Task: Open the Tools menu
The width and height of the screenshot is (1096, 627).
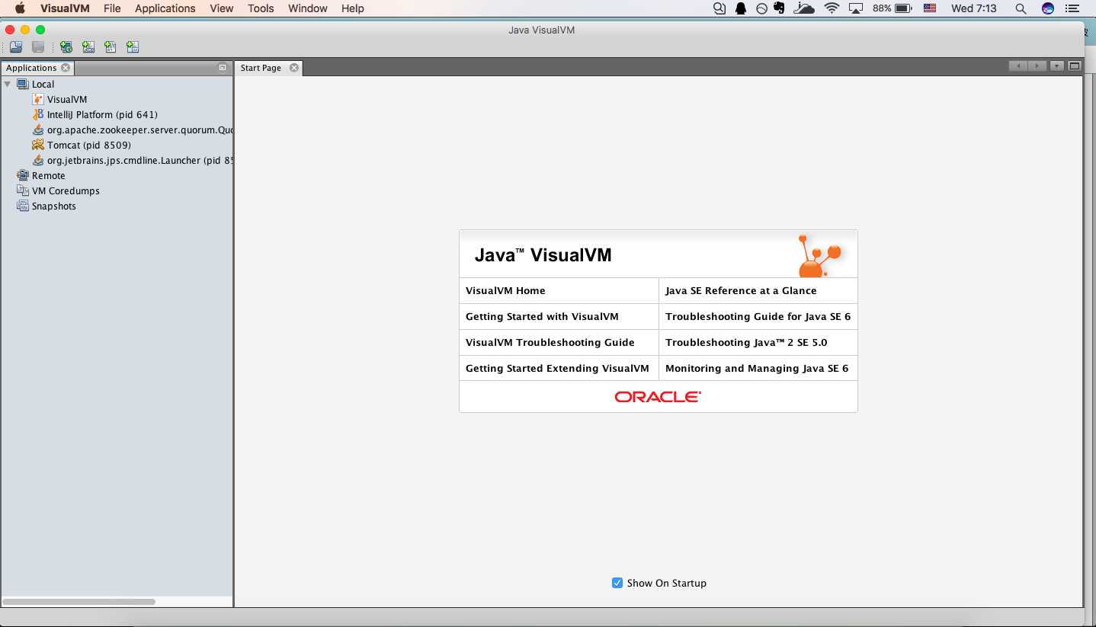Action: click(x=261, y=8)
